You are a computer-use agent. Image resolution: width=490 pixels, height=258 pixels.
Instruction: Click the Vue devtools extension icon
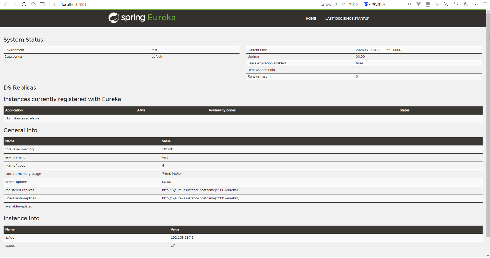tap(419, 4)
